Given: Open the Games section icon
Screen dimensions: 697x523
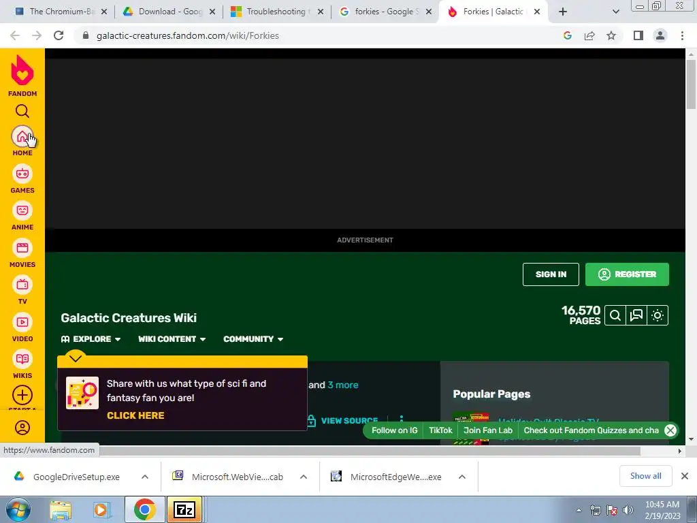Looking at the screenshot, I should pyautogui.click(x=22, y=174).
